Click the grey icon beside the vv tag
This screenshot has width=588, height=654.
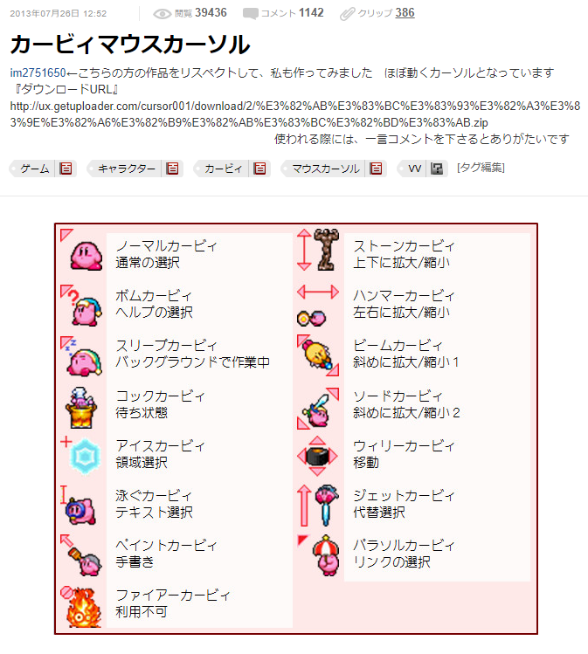pyautogui.click(x=437, y=169)
